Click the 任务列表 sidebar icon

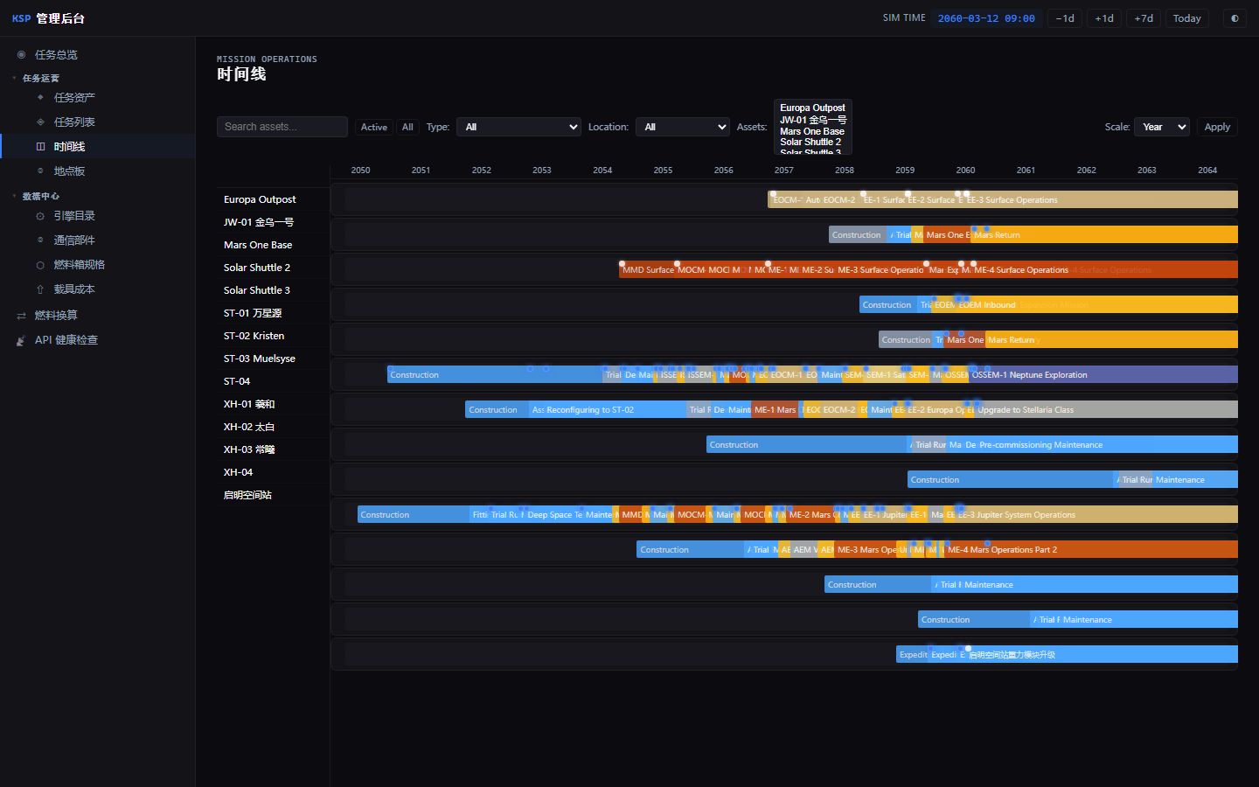pos(40,122)
